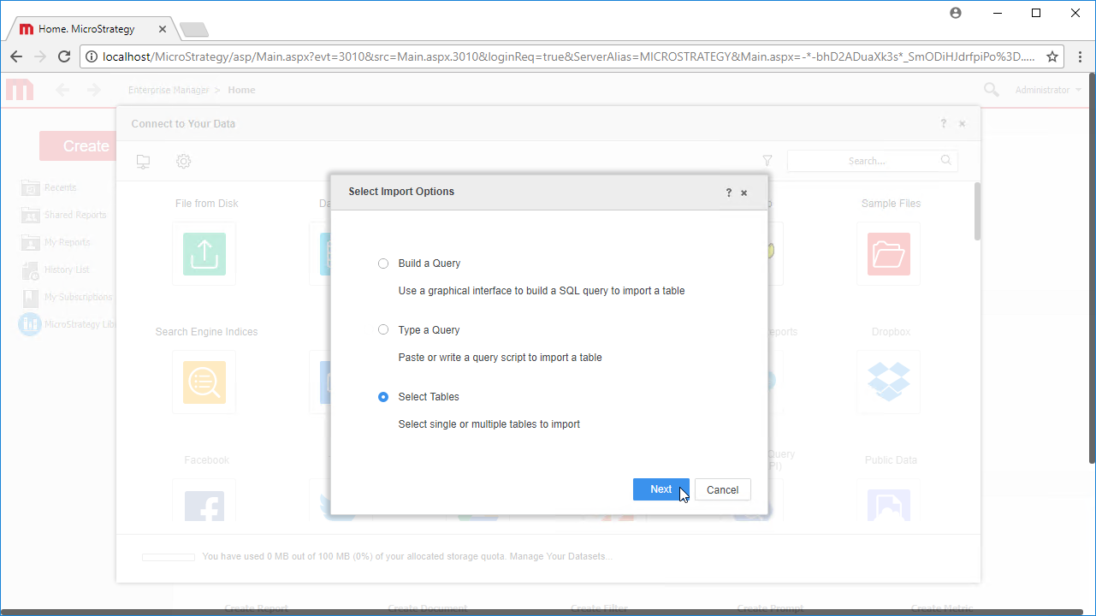Viewport: 1096px width, 616px height.
Task: Click the Next button
Action: point(661,489)
